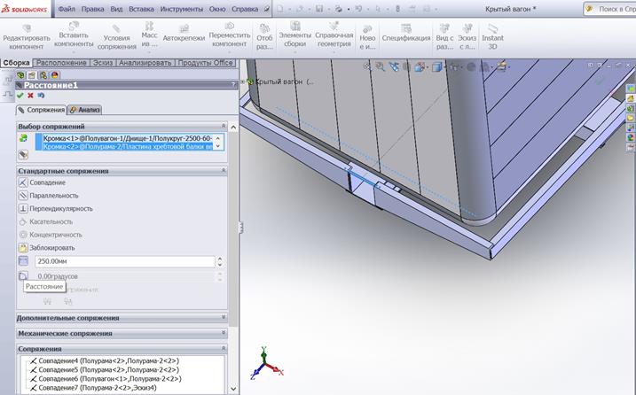Cancel the mate with the red X

[30, 96]
